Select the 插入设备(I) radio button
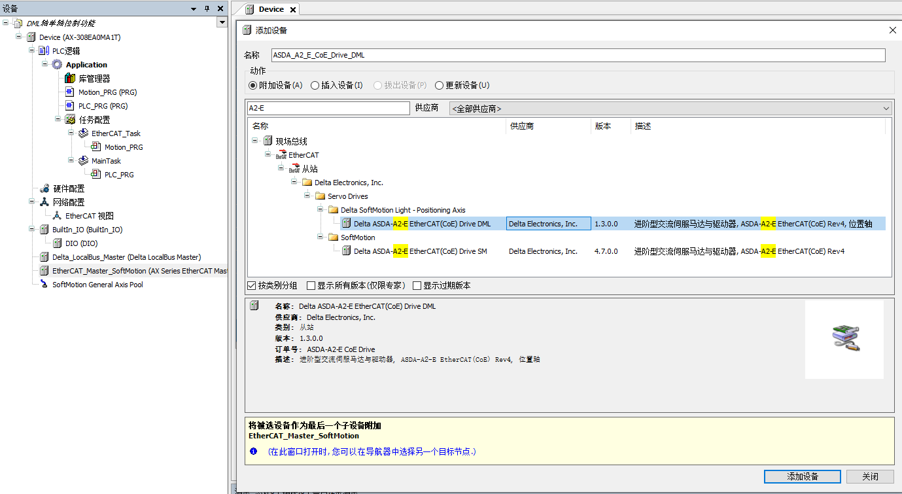Screen dimensions: 902x494 [315, 85]
